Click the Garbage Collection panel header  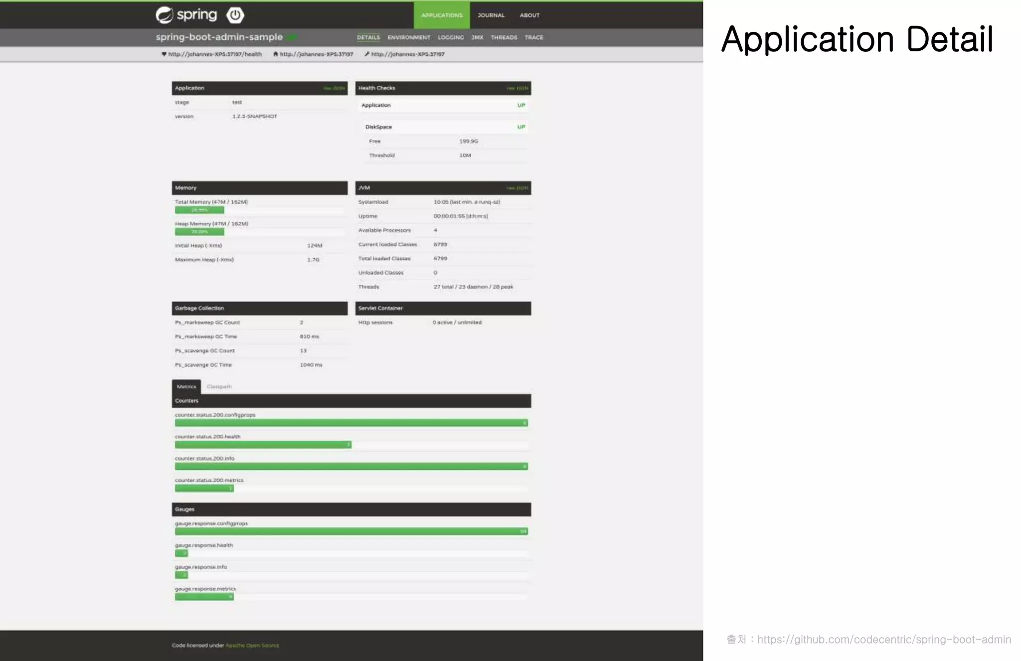point(259,308)
